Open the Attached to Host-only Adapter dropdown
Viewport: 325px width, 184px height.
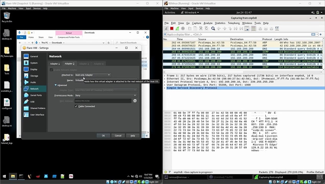click(x=92, y=75)
